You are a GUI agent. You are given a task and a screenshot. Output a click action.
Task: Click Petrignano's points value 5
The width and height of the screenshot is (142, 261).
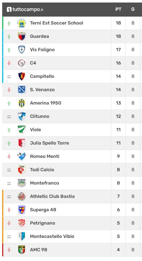pos(118,223)
